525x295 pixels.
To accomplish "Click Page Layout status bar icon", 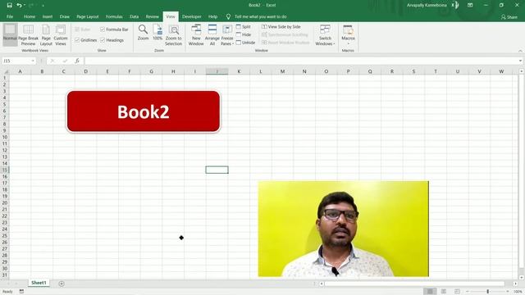I will pos(444,292).
